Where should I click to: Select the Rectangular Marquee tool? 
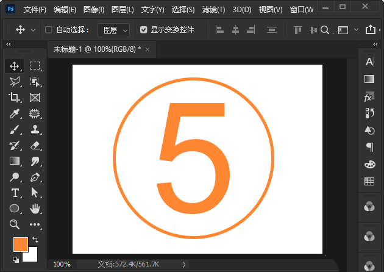[x=35, y=66]
